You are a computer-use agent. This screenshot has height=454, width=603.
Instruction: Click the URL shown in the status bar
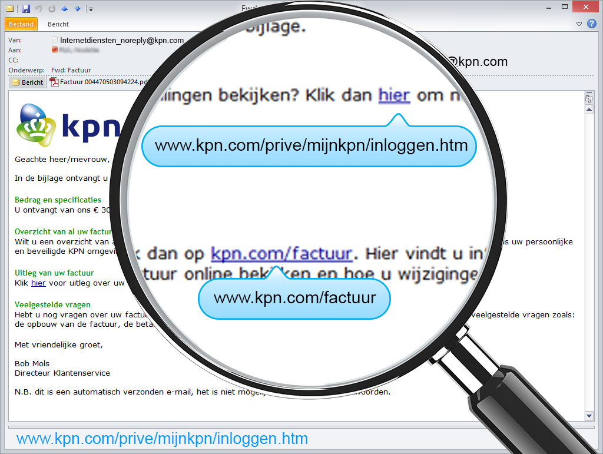click(163, 439)
